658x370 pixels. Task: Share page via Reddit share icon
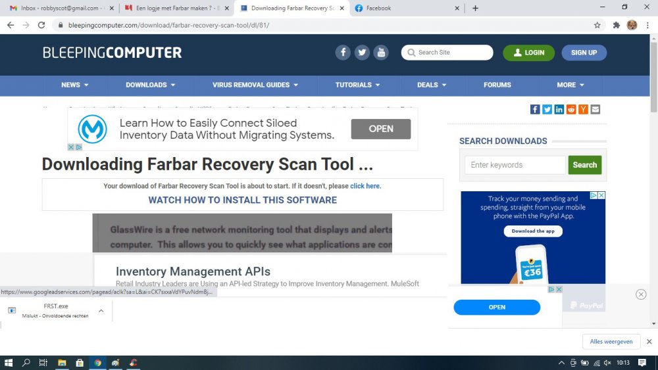point(571,109)
